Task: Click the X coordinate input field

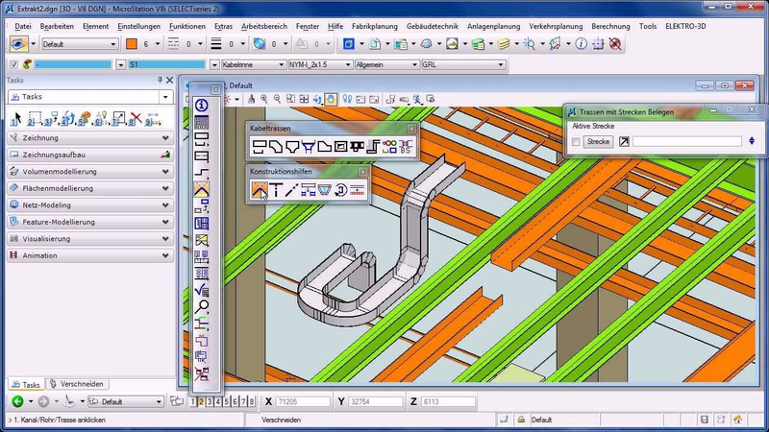Action: 303,401
